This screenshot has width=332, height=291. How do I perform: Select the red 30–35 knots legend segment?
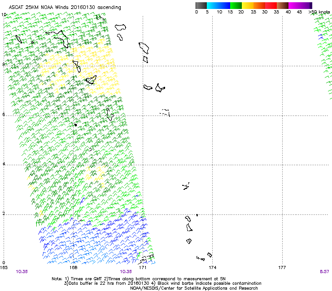(x=271, y=5)
